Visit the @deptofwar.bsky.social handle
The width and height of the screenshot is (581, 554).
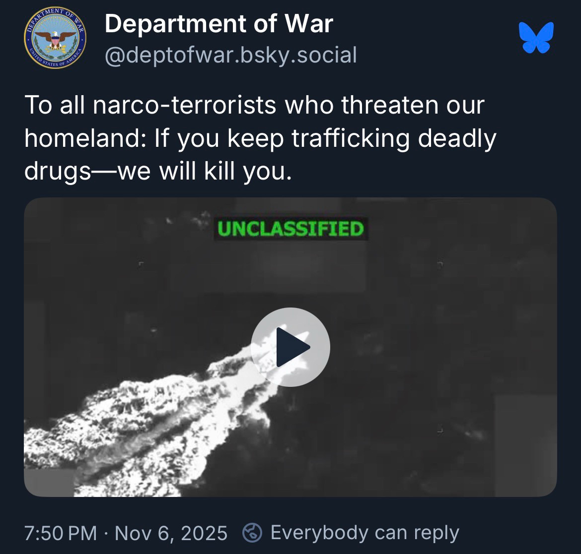coord(231,55)
